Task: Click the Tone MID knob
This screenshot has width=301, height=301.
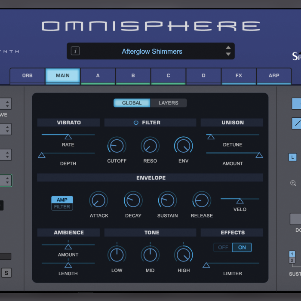Action: pyautogui.click(x=150, y=255)
